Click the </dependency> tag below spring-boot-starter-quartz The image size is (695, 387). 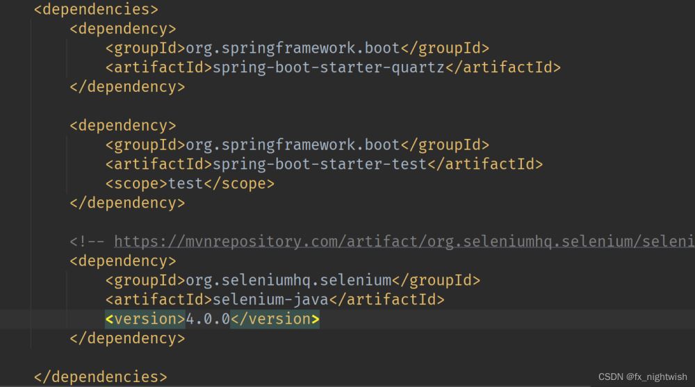coord(127,87)
